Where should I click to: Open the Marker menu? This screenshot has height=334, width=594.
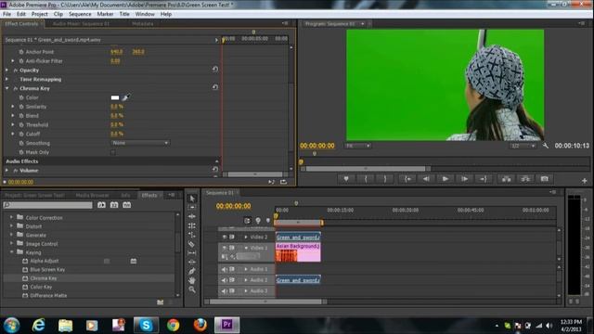point(105,14)
